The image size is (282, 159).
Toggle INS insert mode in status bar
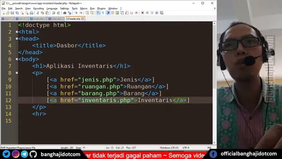[x=209, y=148]
